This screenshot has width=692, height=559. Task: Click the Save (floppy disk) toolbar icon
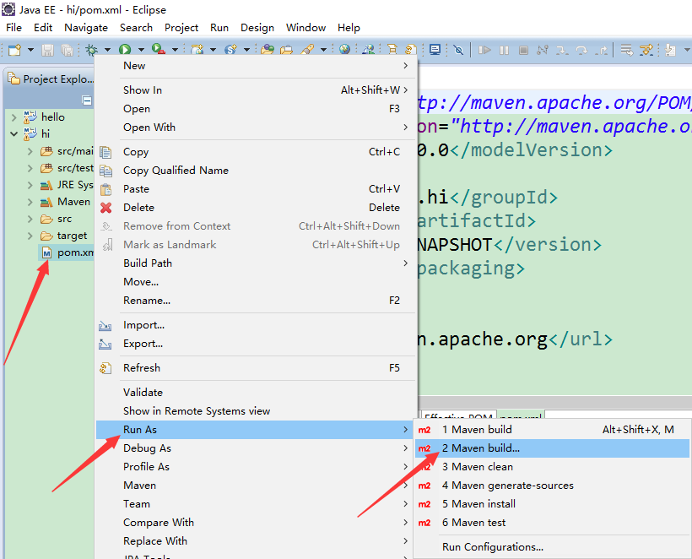[x=47, y=50]
